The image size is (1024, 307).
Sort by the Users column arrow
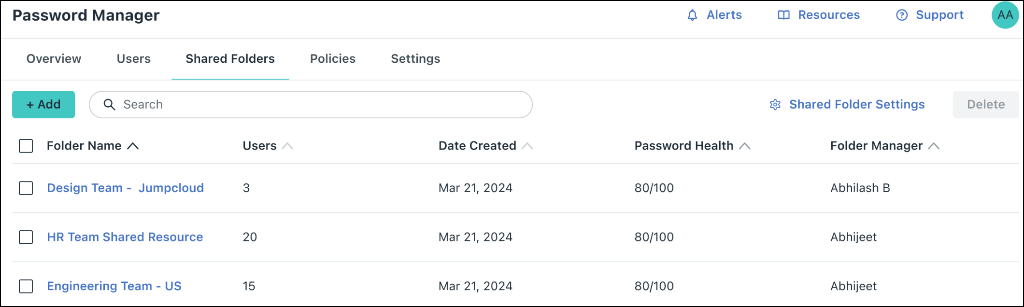[x=287, y=145]
